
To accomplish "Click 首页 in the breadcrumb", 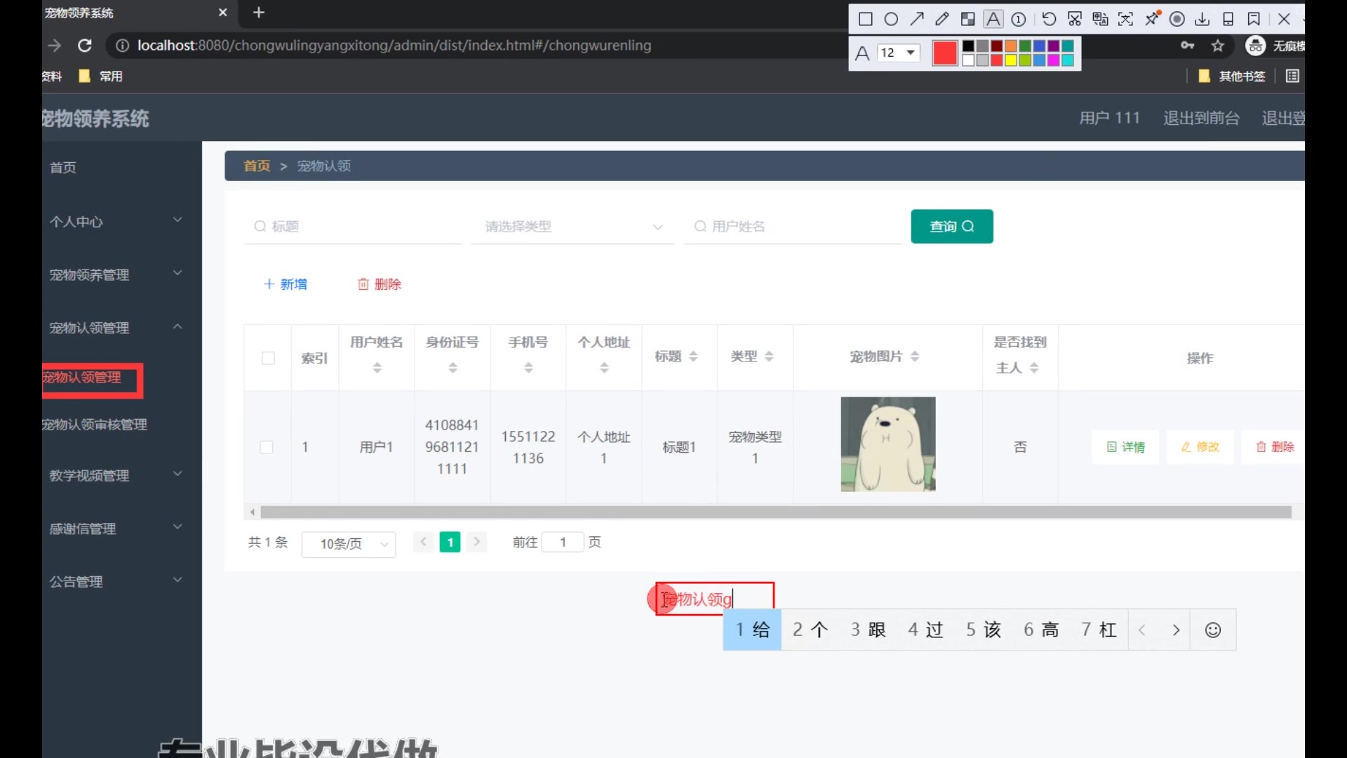I will point(257,166).
